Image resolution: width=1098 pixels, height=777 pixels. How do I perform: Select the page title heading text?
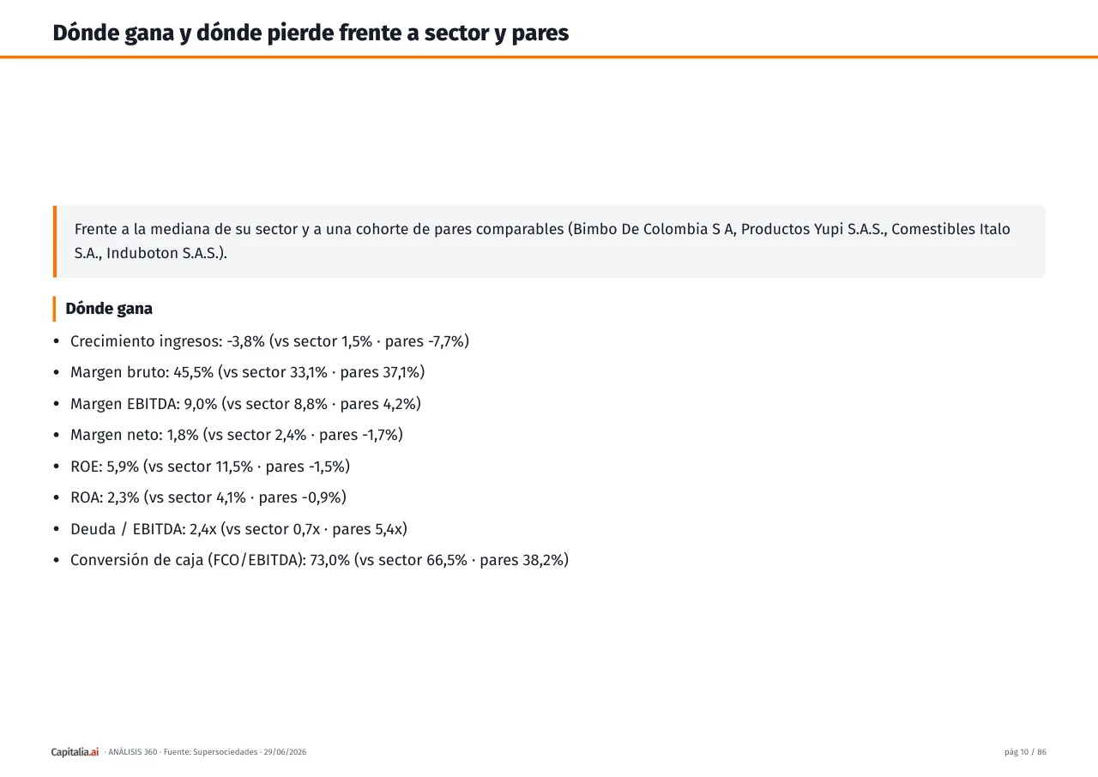(x=311, y=33)
